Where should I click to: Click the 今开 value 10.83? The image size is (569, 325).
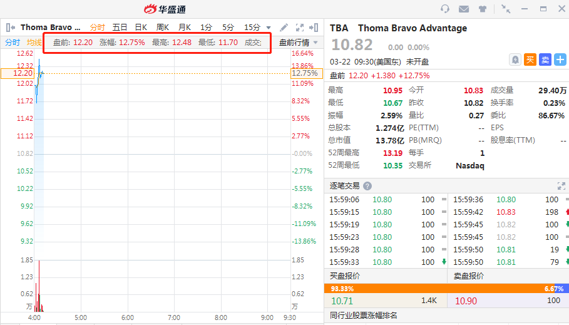click(474, 91)
